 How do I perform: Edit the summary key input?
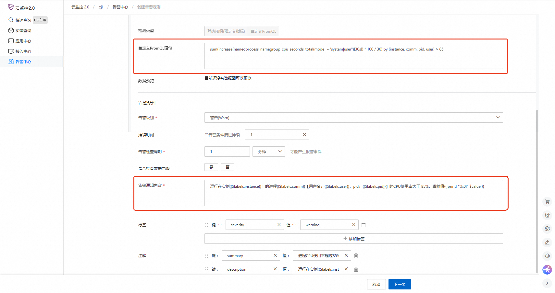pos(251,255)
